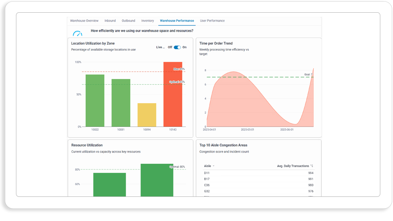Click the C36 aisle row
This screenshot has width=393, height=221.
(259, 185)
